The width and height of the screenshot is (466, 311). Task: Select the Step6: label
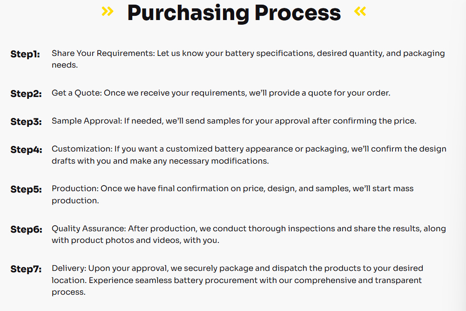click(26, 229)
